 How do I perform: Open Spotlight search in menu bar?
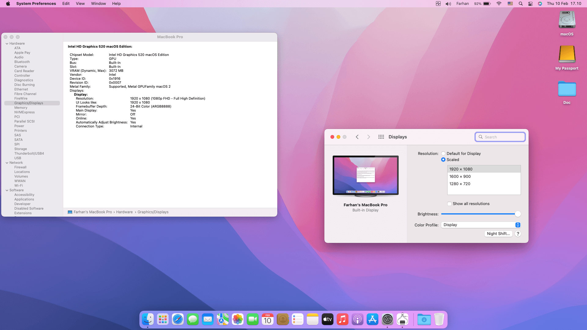point(521,4)
